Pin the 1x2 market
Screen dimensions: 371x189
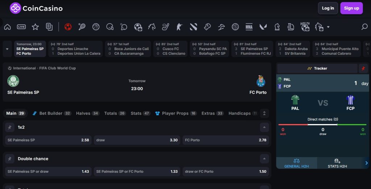[x=10, y=127]
